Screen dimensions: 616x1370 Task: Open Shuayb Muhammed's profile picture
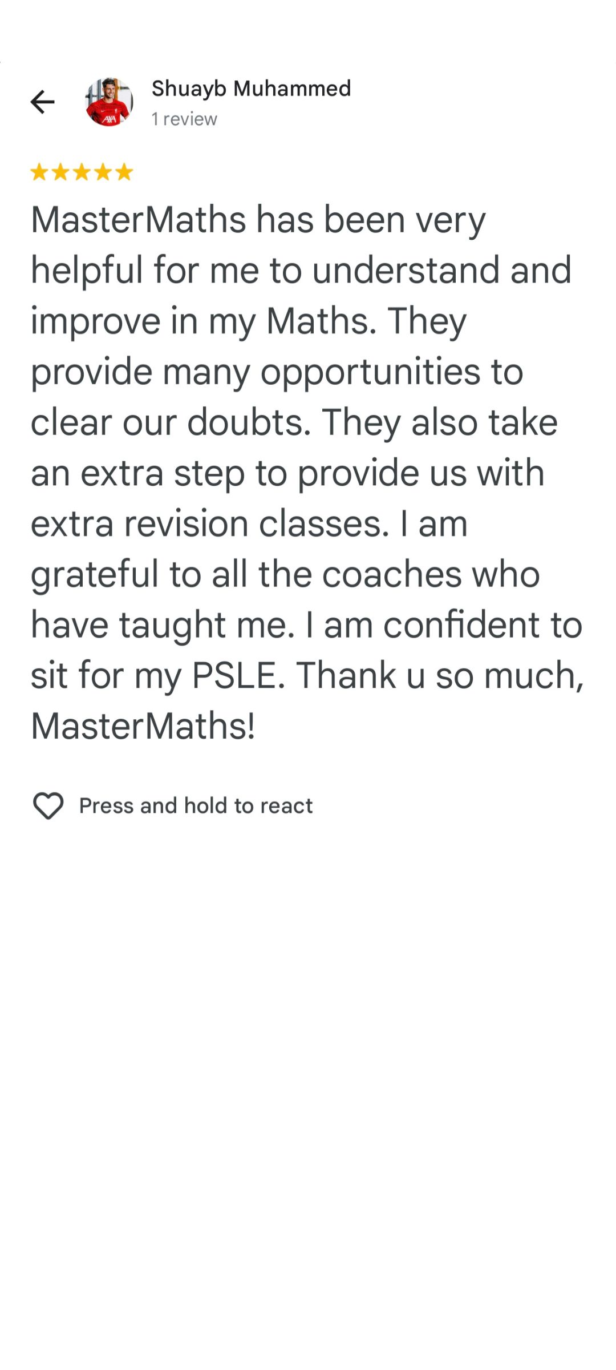109,102
